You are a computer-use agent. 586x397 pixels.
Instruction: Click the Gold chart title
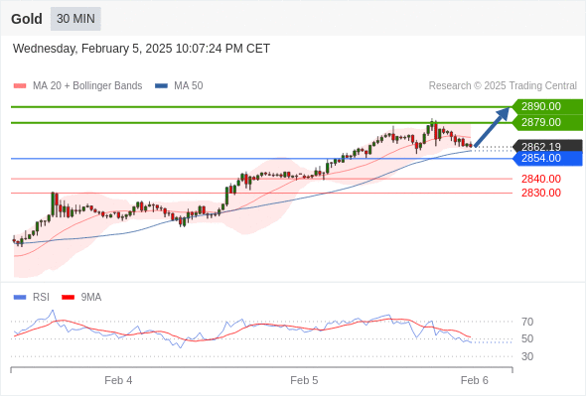click(27, 19)
